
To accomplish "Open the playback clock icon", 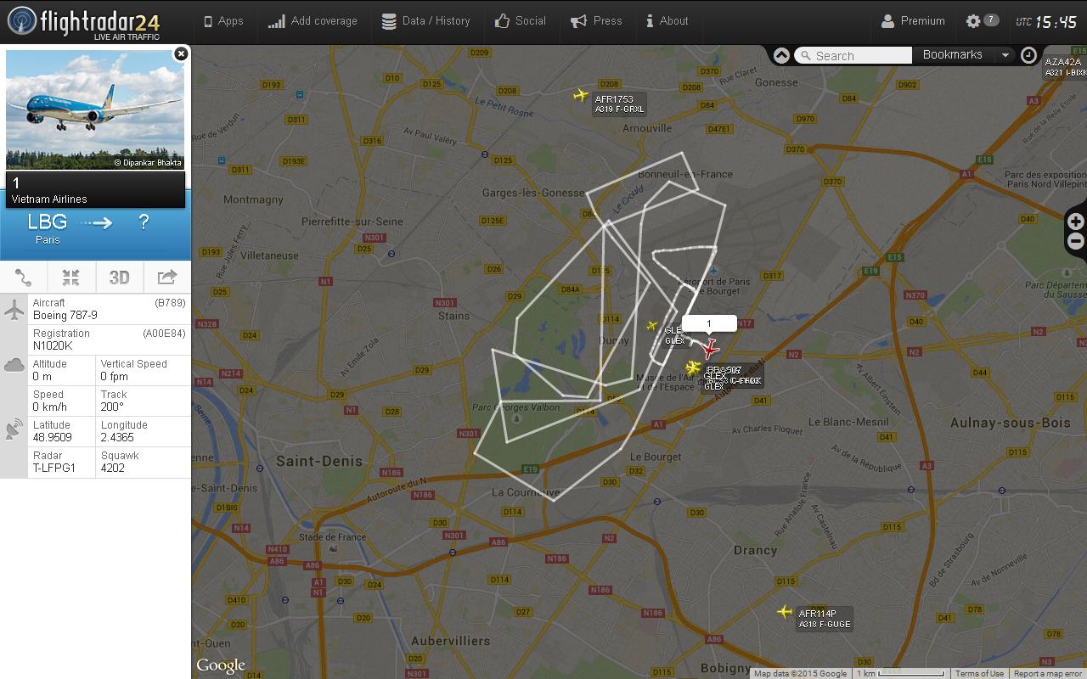I will pyautogui.click(x=1028, y=55).
